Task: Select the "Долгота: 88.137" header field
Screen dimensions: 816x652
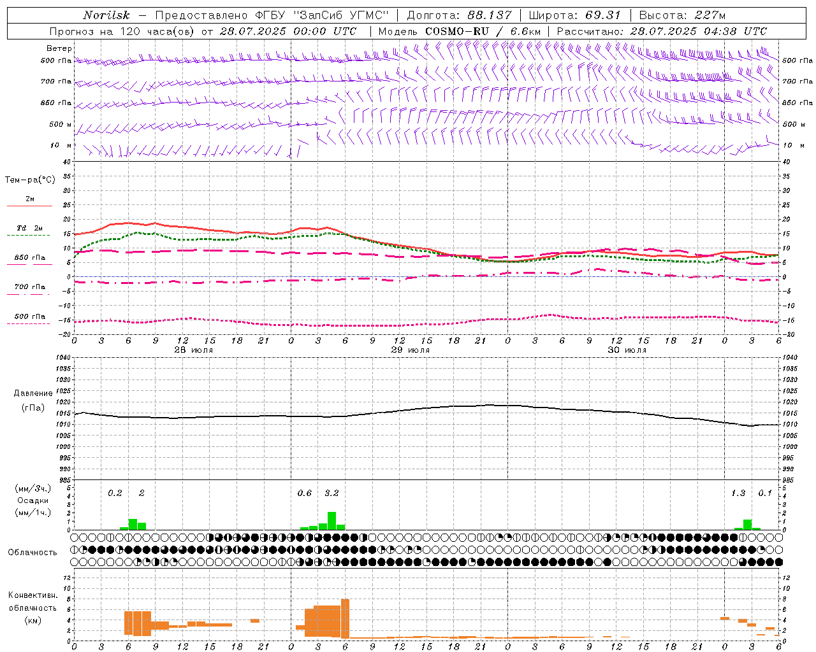Action: pos(458,15)
